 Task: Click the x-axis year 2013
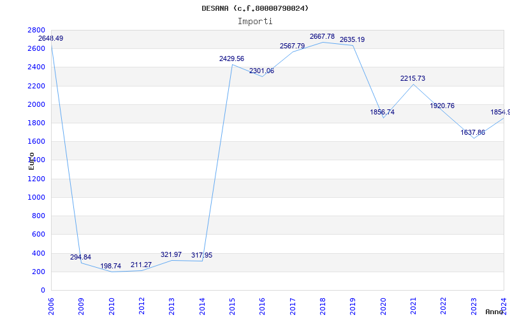point(172,307)
